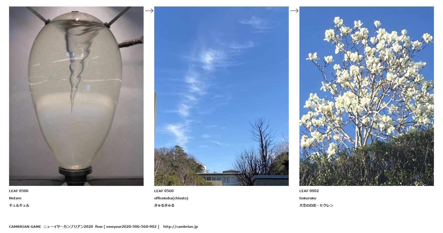This screenshot has height=233, width=443.
Task: Click the author name Netaro
Action: (15, 198)
